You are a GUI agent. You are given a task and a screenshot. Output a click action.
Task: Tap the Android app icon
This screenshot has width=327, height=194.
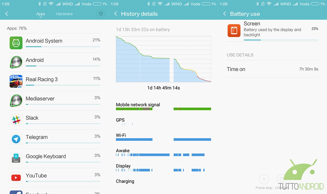[x=16, y=62]
